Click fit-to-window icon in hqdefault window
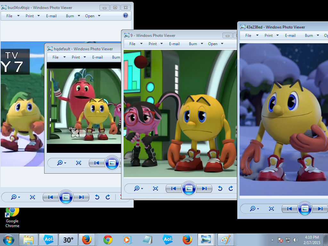Screen dimensions: 328x246 pyautogui.click(x=79, y=163)
